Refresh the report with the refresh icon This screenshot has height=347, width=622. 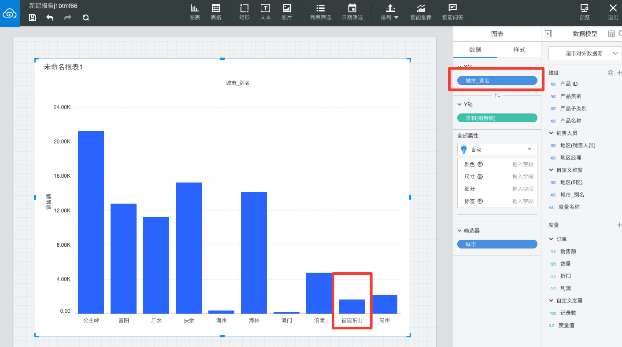coord(85,18)
